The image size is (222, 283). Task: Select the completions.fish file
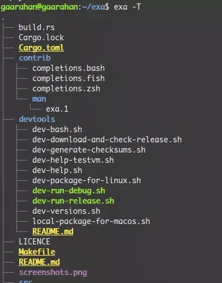(x=69, y=78)
